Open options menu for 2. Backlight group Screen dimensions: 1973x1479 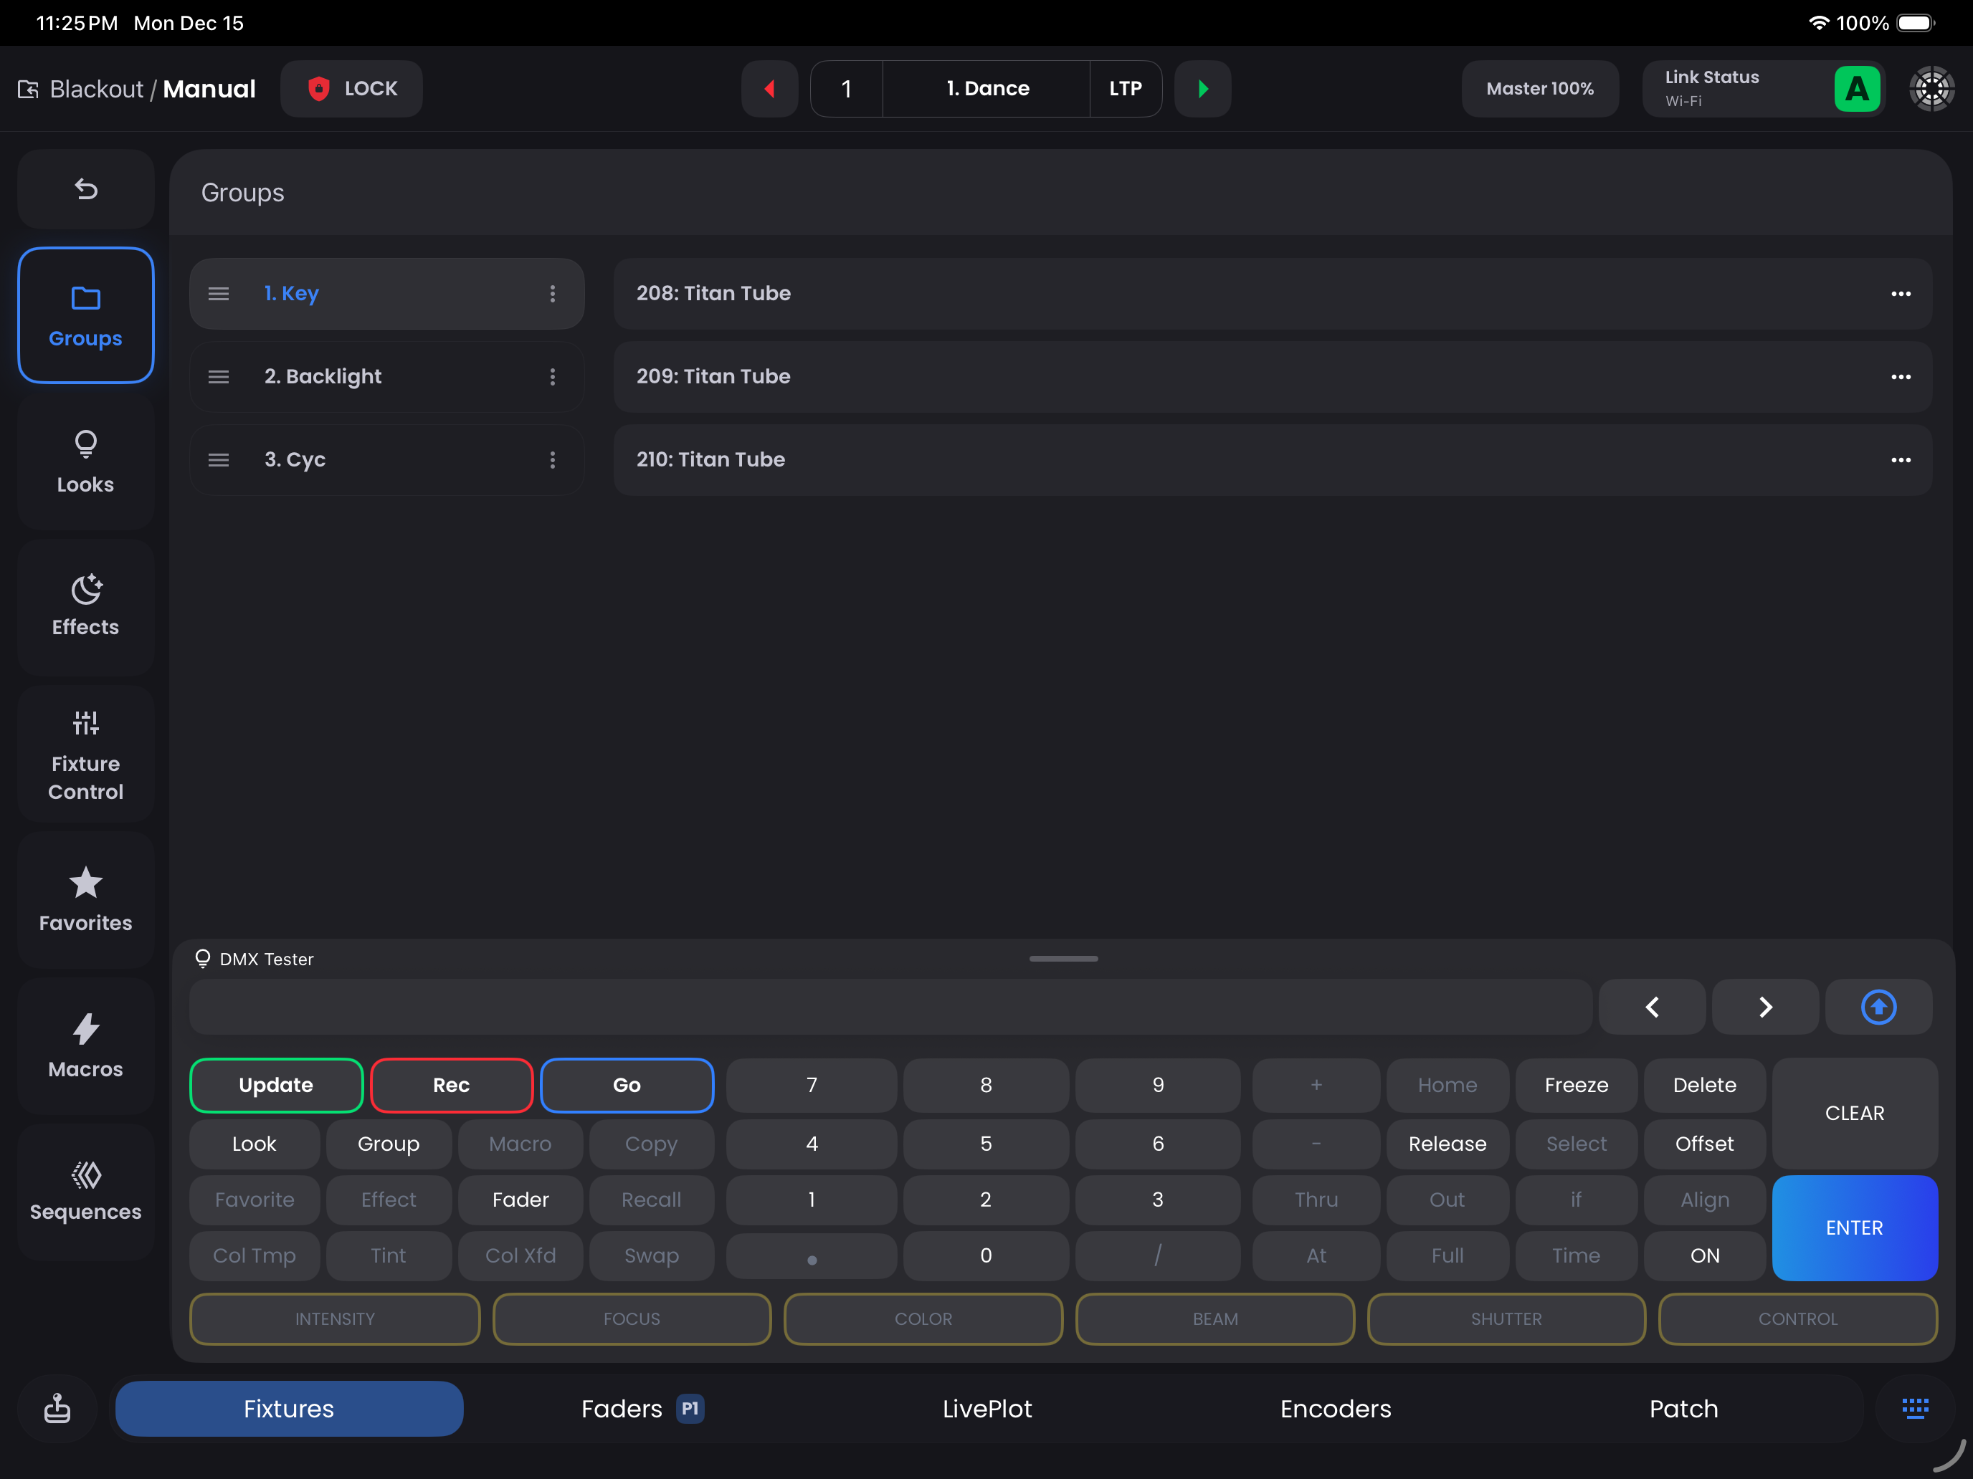click(x=552, y=376)
